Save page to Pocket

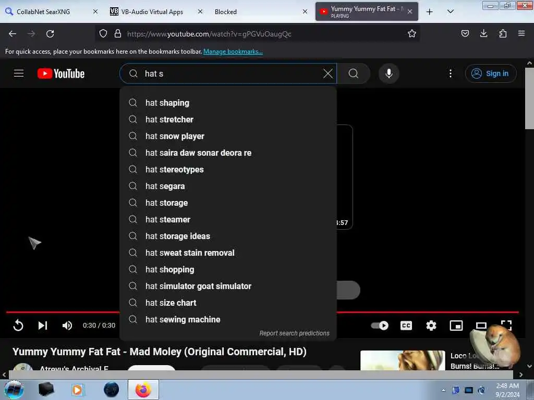point(465,33)
